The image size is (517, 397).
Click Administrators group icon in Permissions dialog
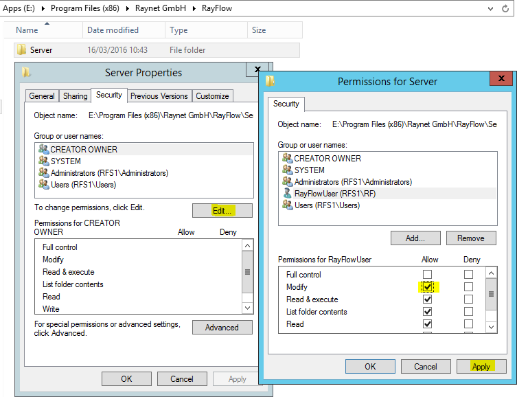coord(288,182)
